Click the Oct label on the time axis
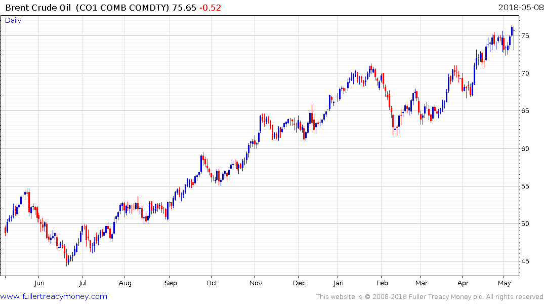Screen dimensions: 544x304 click(x=212, y=283)
